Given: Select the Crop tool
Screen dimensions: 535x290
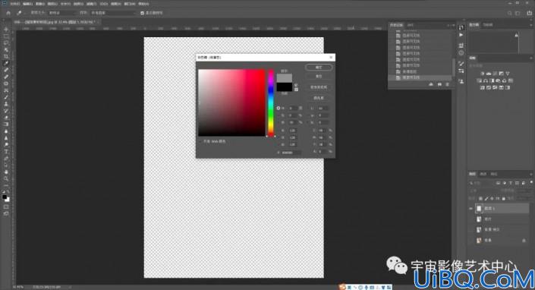Looking at the screenshot, I should [6, 57].
